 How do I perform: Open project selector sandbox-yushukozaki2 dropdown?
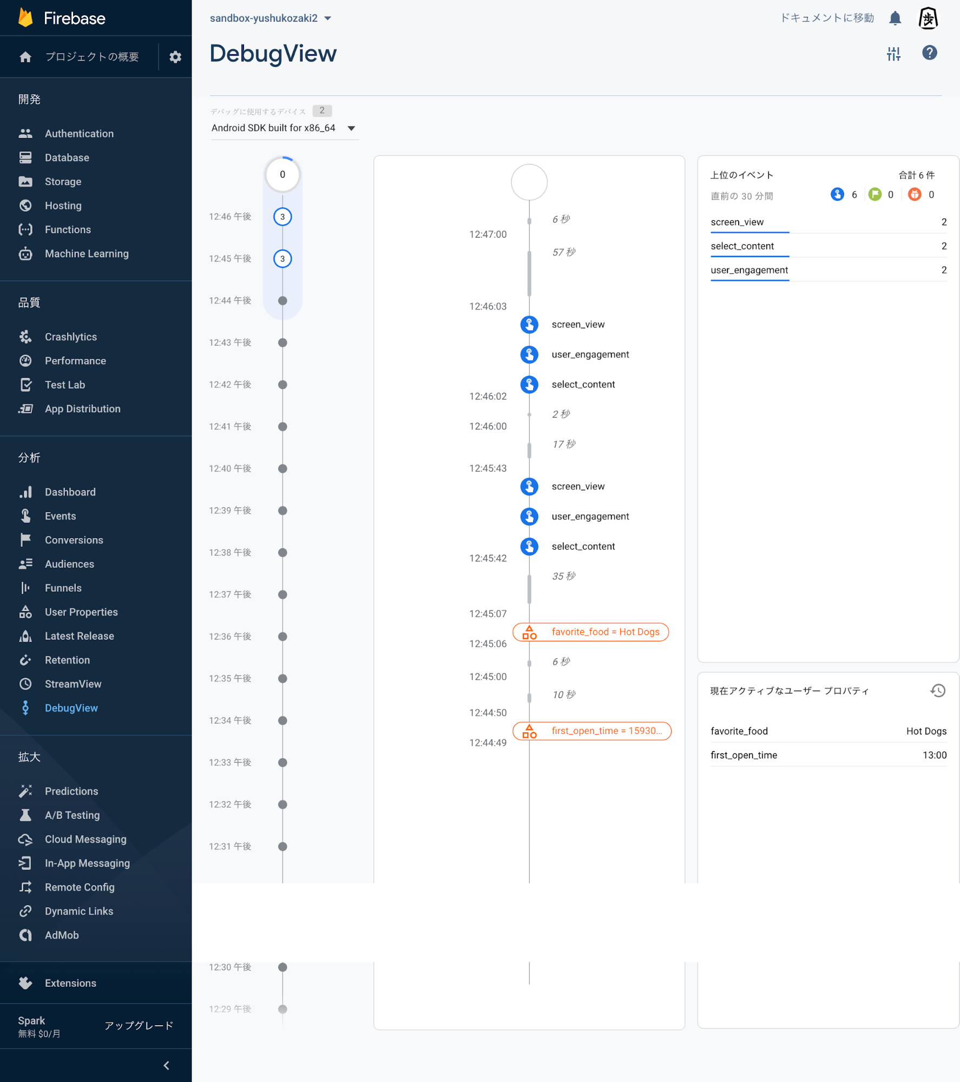(x=271, y=18)
